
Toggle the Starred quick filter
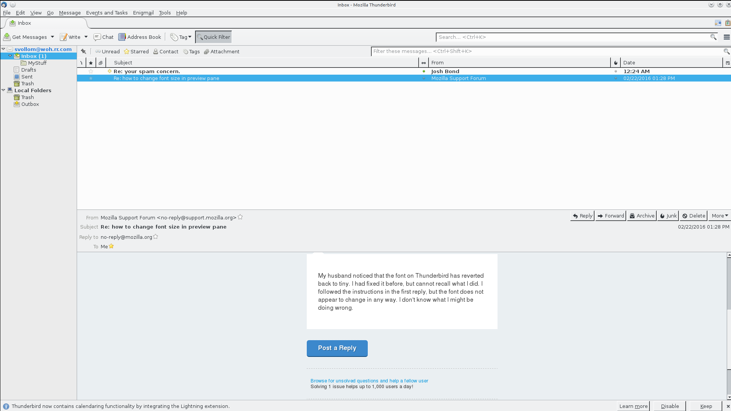[x=136, y=51]
